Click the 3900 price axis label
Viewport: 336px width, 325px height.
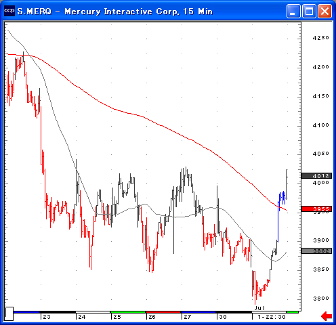(x=320, y=240)
